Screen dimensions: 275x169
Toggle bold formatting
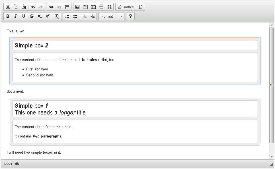8,16
